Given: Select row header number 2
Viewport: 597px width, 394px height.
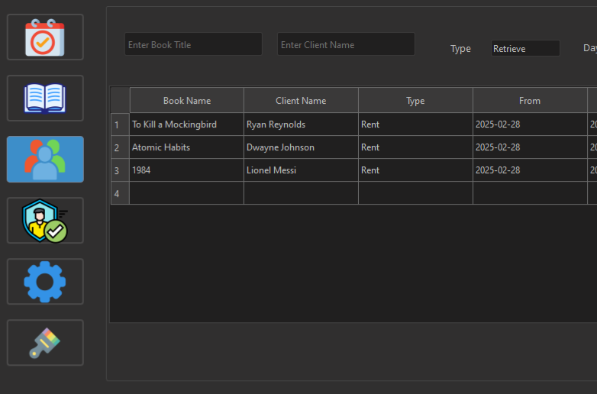Looking at the screenshot, I should pyautogui.click(x=121, y=147).
